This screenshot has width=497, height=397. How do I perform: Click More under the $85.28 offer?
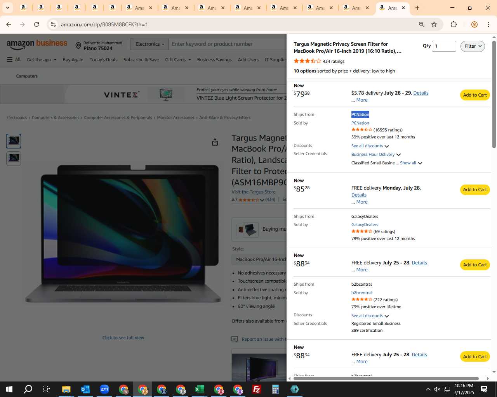362,202
